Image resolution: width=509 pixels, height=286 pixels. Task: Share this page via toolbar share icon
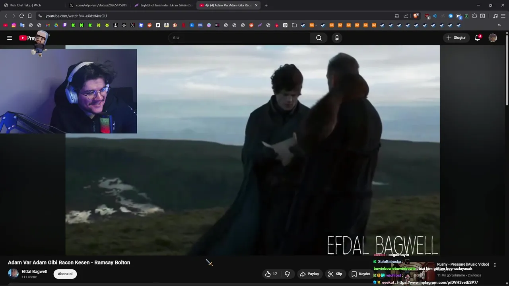406,16
